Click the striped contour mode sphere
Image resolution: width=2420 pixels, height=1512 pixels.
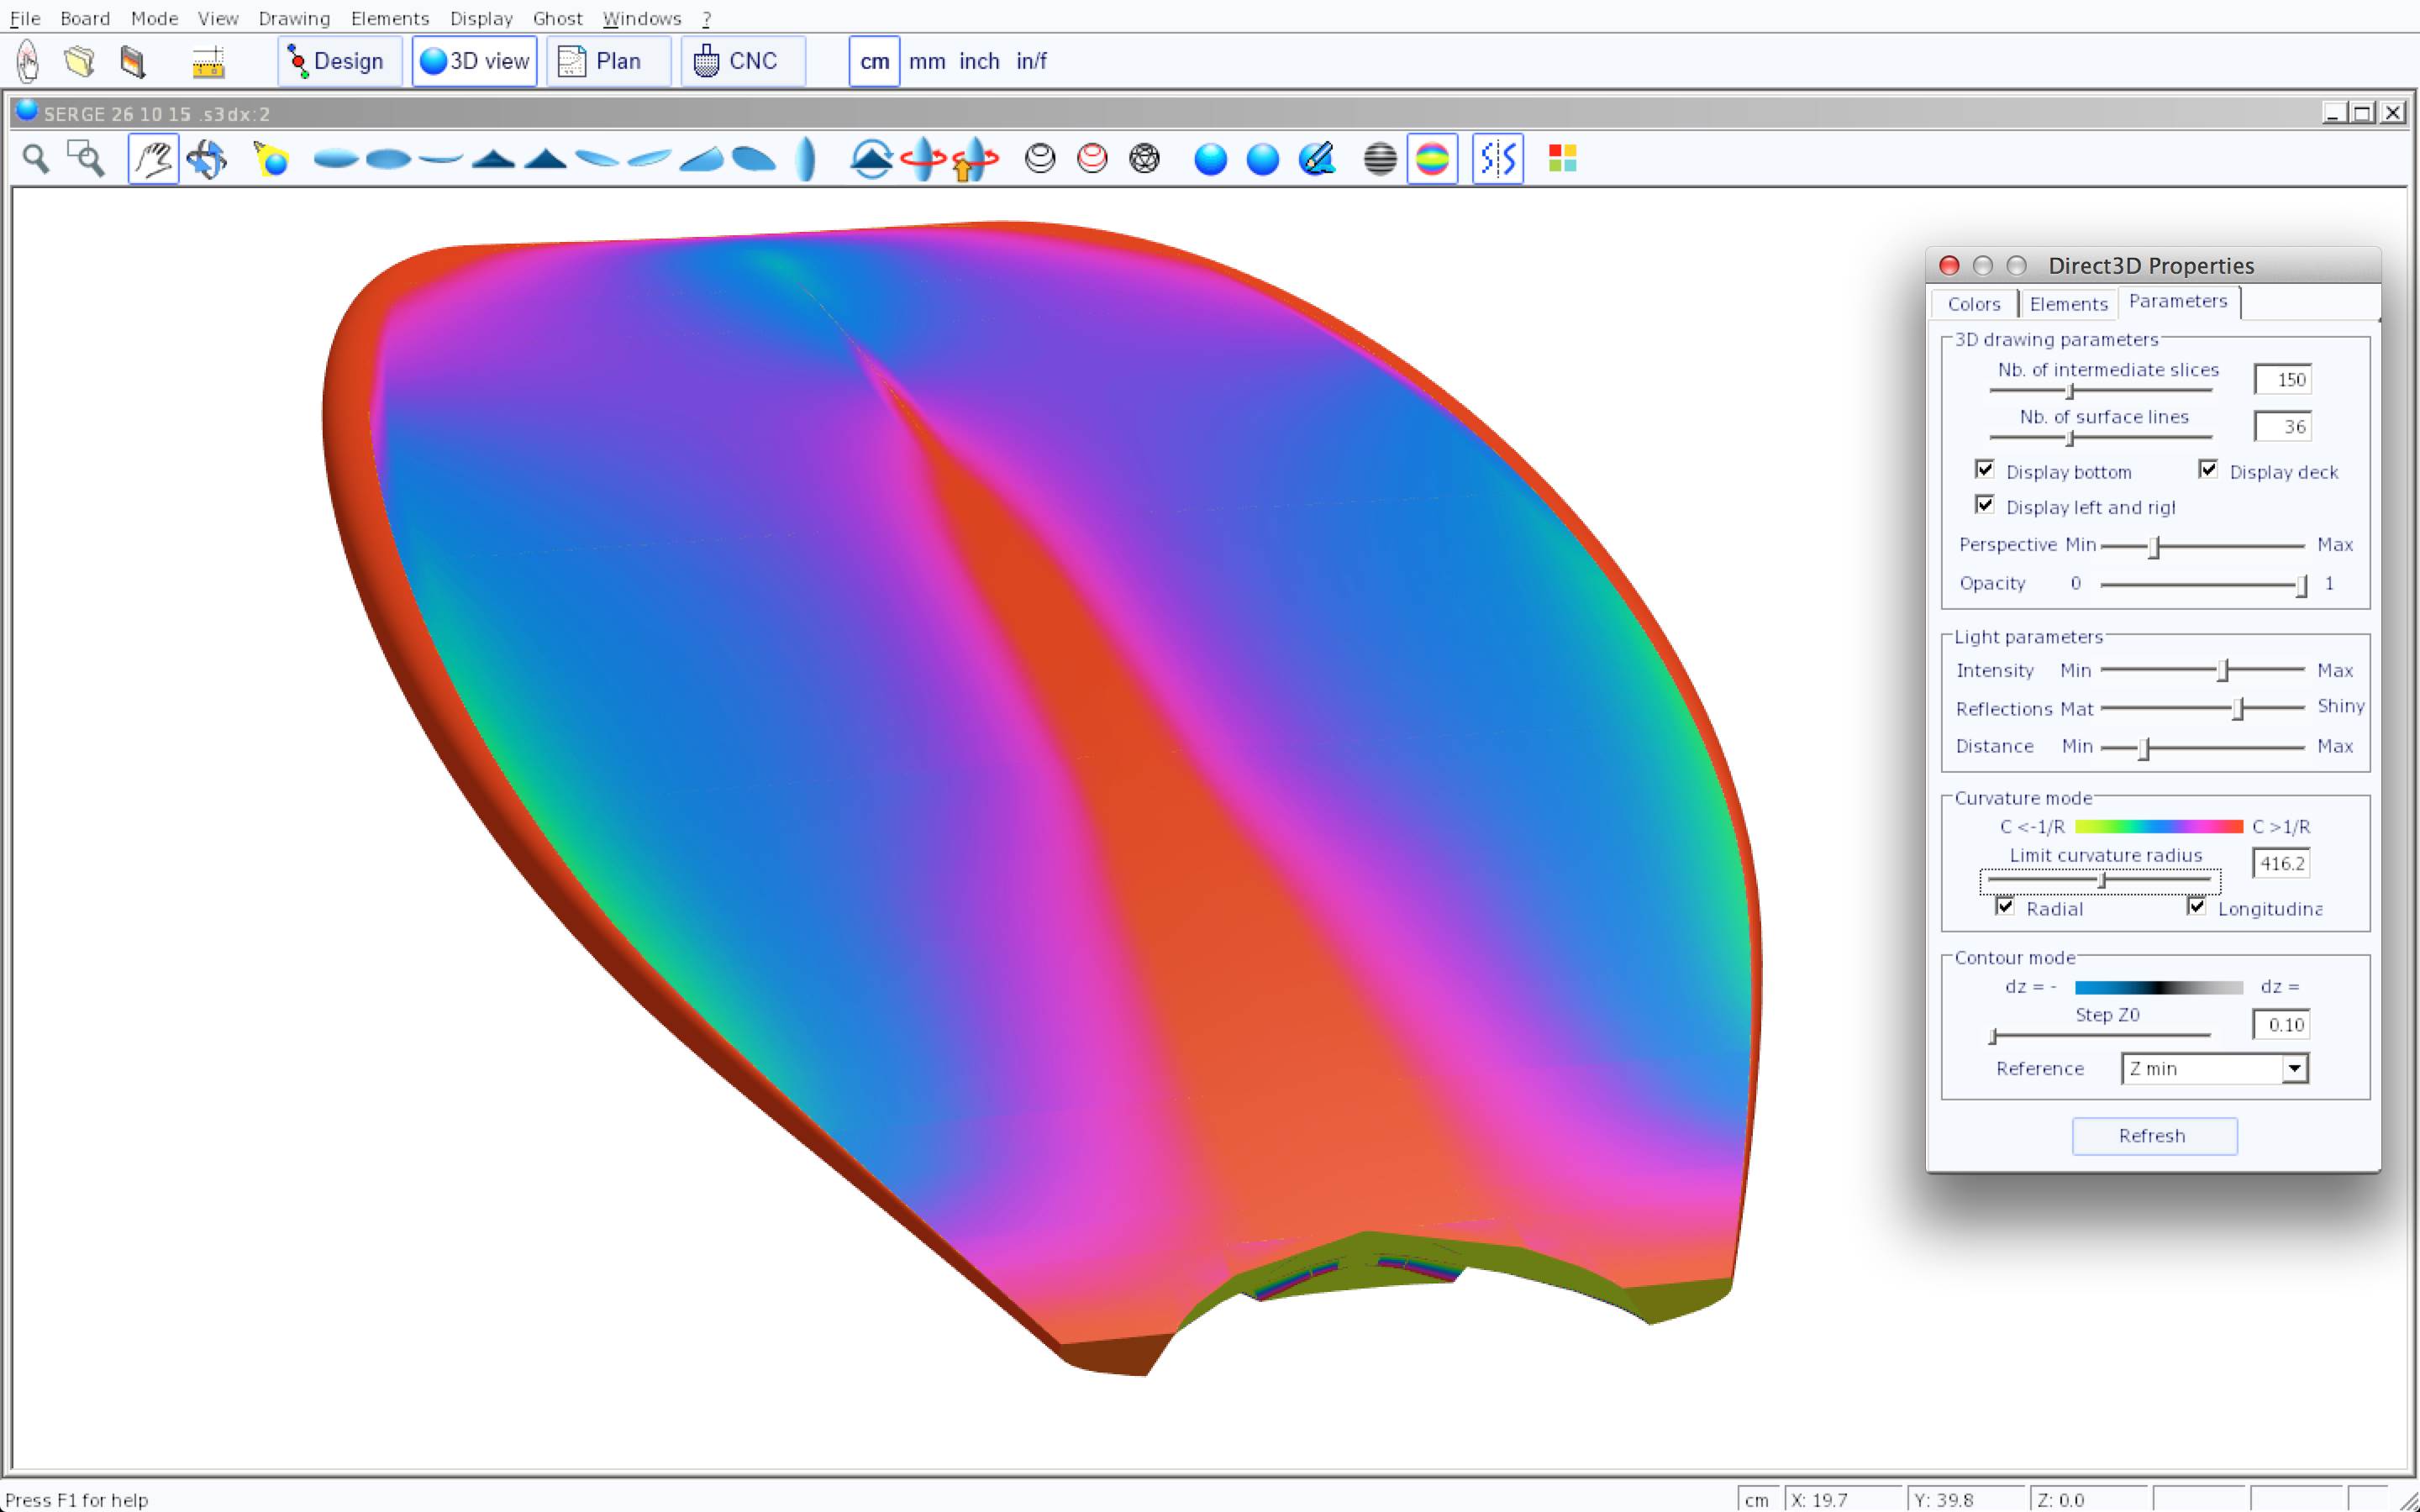coord(1380,159)
